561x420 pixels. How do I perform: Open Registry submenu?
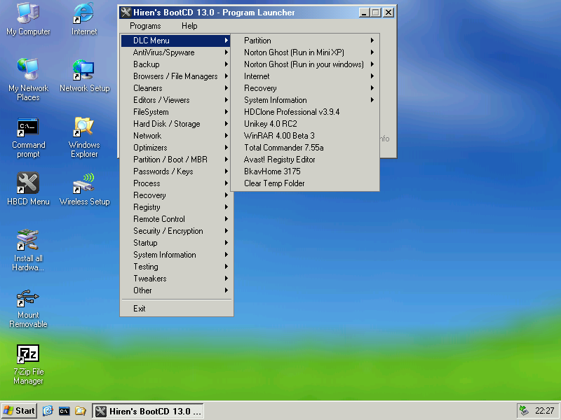[x=176, y=207]
